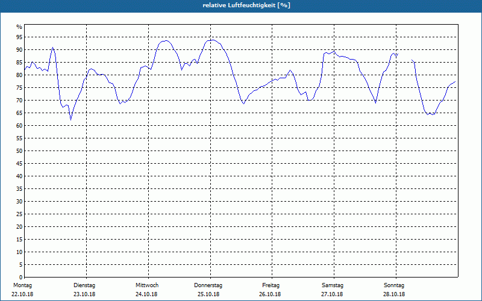The image size is (482, 301).
Task: Click the 40 value on the y-axis
Action: point(19,176)
